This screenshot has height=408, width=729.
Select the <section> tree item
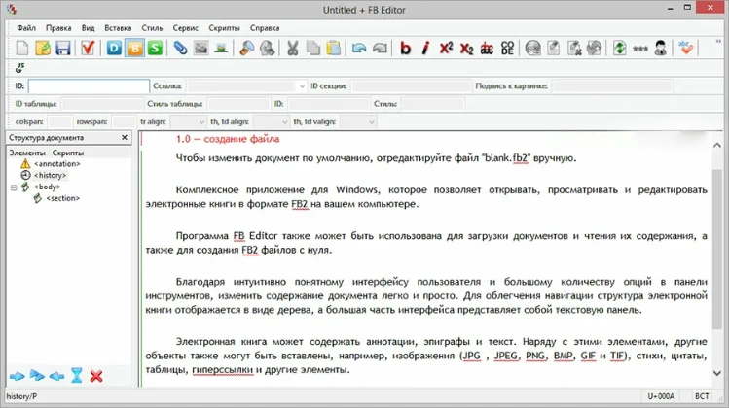[62, 198]
